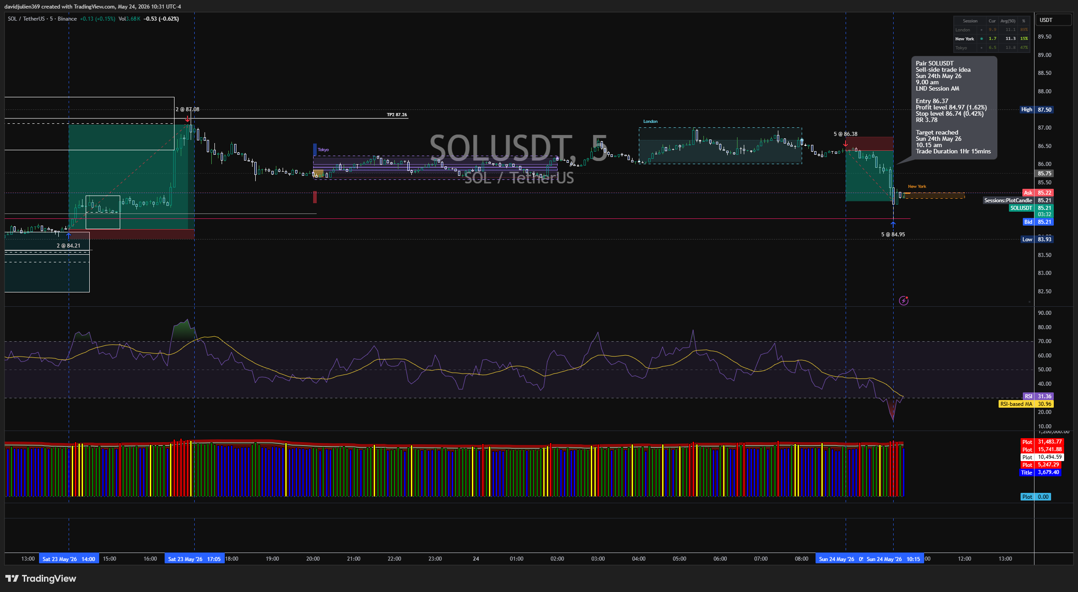Image resolution: width=1078 pixels, height=592 pixels.
Task: Click the Low 83.93 price label
Action: coord(1037,239)
